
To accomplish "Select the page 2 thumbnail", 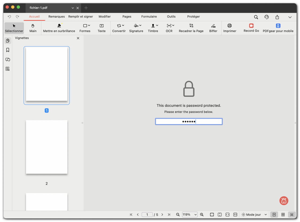I will point(46,147).
